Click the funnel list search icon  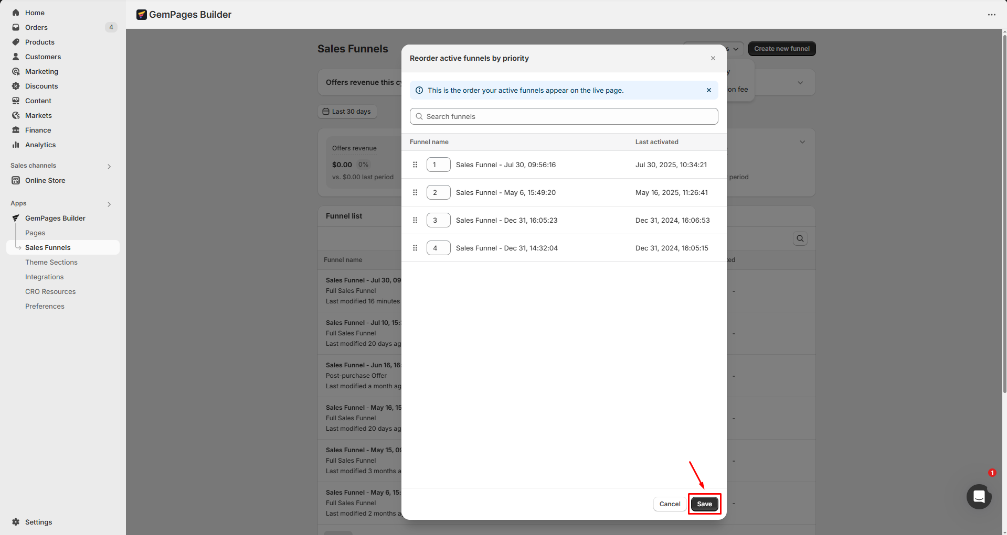coord(800,239)
